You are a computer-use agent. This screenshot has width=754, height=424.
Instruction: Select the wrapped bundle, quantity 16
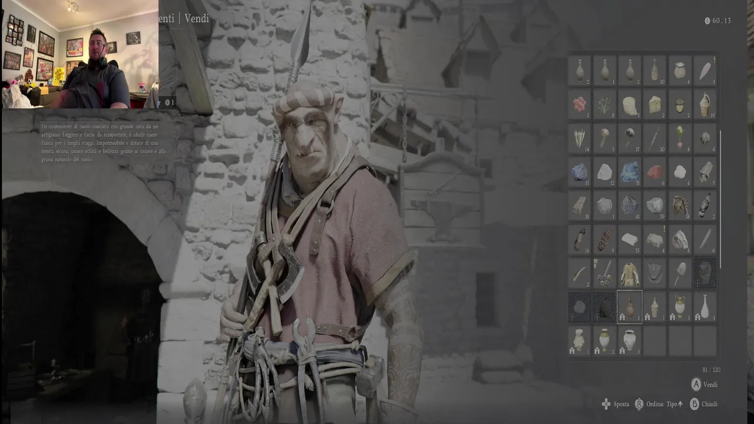[580, 239]
